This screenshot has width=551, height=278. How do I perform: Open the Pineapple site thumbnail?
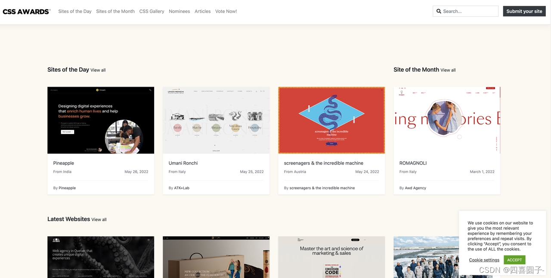tap(101, 120)
